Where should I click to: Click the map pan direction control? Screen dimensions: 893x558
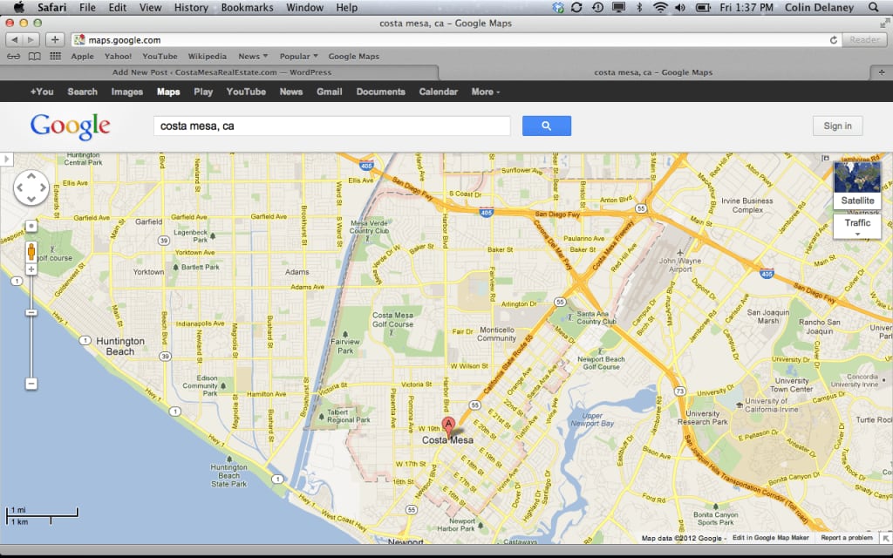tap(31, 187)
